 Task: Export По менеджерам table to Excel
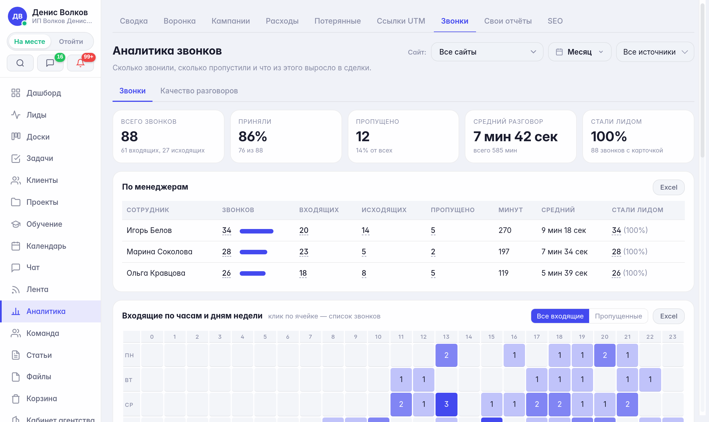668,187
